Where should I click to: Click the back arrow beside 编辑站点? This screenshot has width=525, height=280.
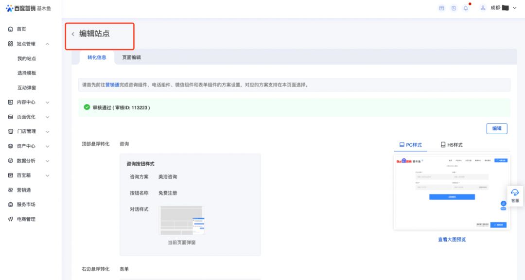pos(73,34)
